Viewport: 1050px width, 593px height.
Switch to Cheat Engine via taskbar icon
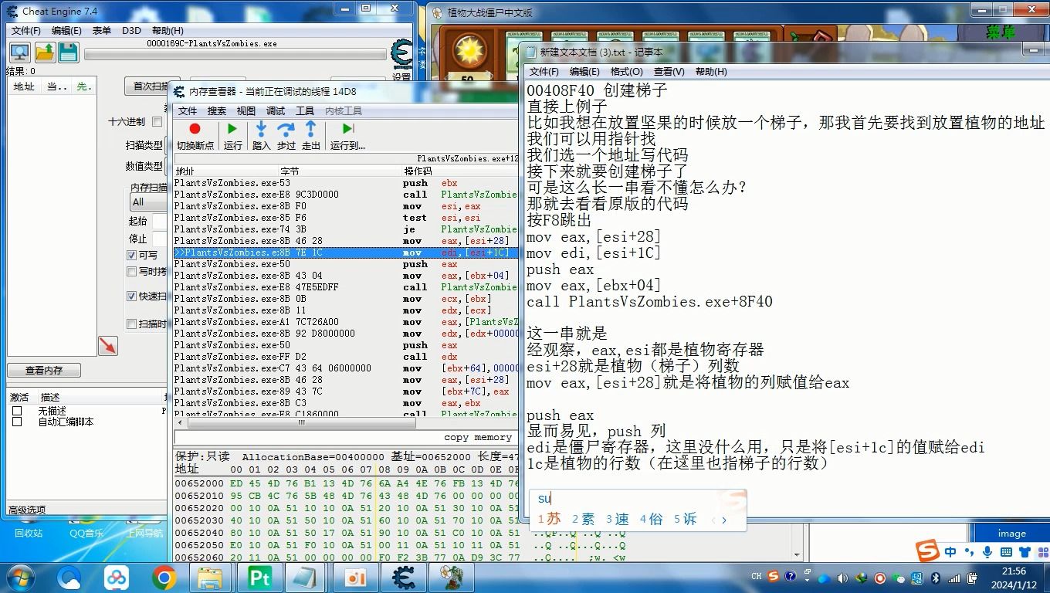403,577
